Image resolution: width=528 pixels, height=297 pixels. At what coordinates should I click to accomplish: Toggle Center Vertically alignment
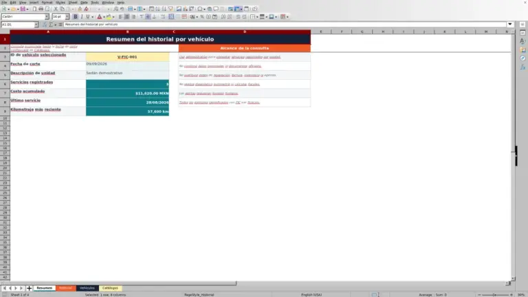148,16
